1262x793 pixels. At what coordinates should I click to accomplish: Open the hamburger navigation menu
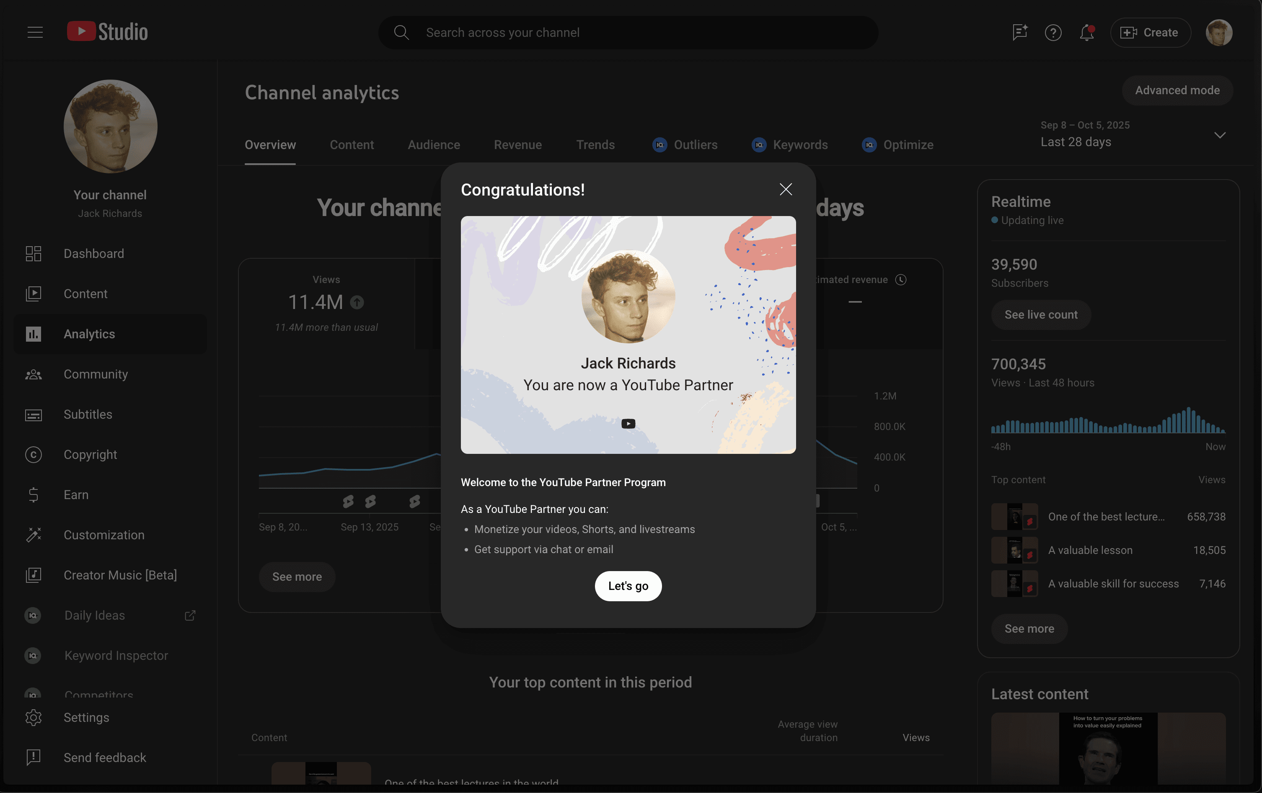tap(35, 33)
